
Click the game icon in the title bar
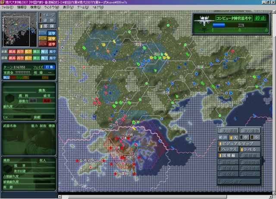[x=2, y=2]
